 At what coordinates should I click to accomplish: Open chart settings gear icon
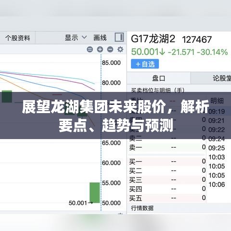[x=120, y=50]
